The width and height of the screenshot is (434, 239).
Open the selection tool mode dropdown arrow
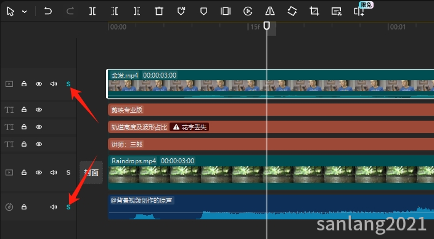[x=25, y=12]
